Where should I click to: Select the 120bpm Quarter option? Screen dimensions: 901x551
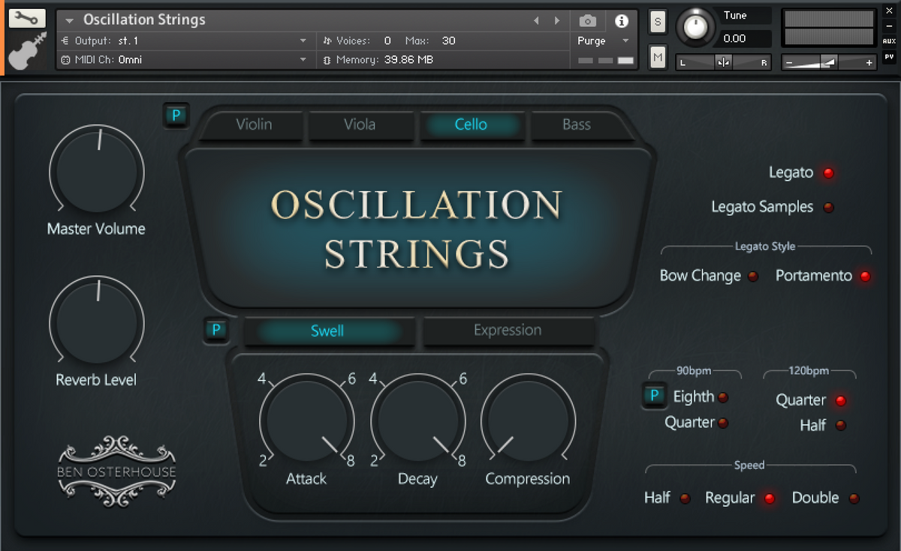(840, 400)
